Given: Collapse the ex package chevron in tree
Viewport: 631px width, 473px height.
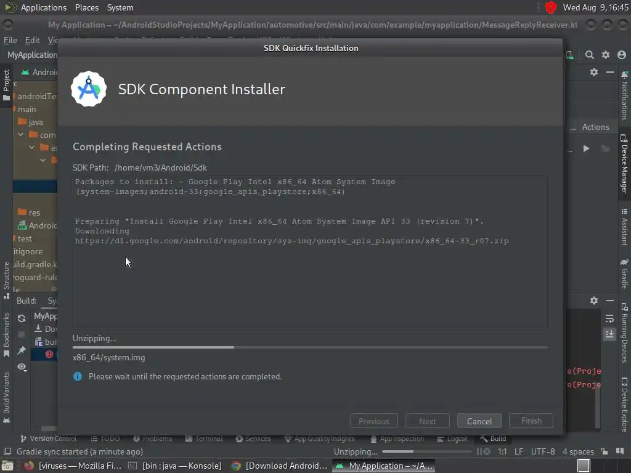Looking at the screenshot, I should click(x=32, y=148).
